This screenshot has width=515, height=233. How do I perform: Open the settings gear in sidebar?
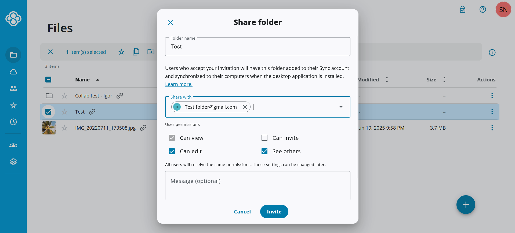[x=13, y=162]
